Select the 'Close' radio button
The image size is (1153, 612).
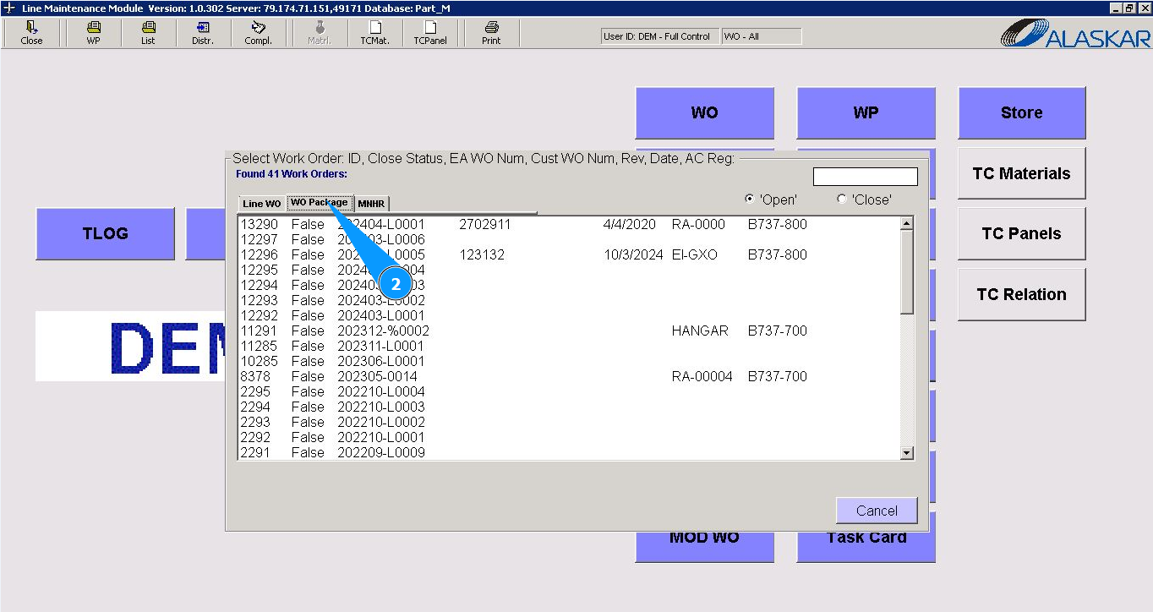[841, 199]
